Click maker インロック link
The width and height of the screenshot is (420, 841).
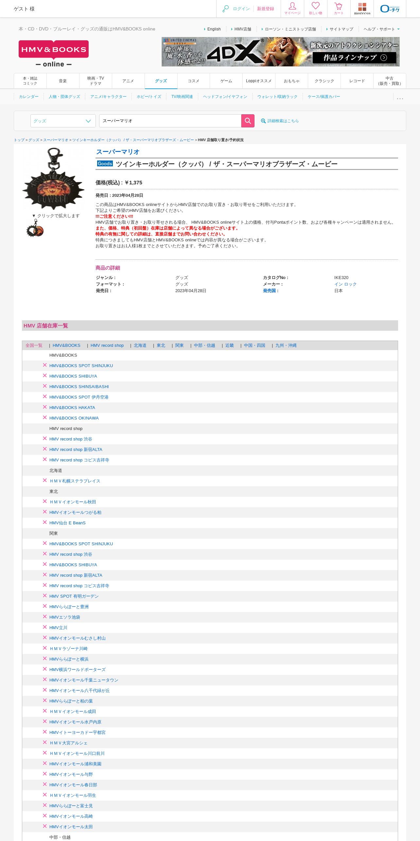click(x=345, y=284)
